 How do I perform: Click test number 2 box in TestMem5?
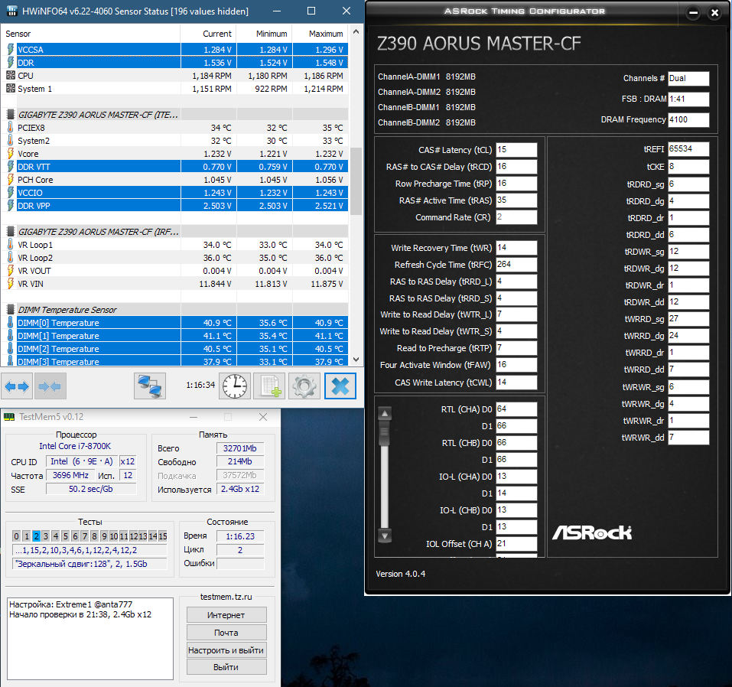(x=36, y=536)
